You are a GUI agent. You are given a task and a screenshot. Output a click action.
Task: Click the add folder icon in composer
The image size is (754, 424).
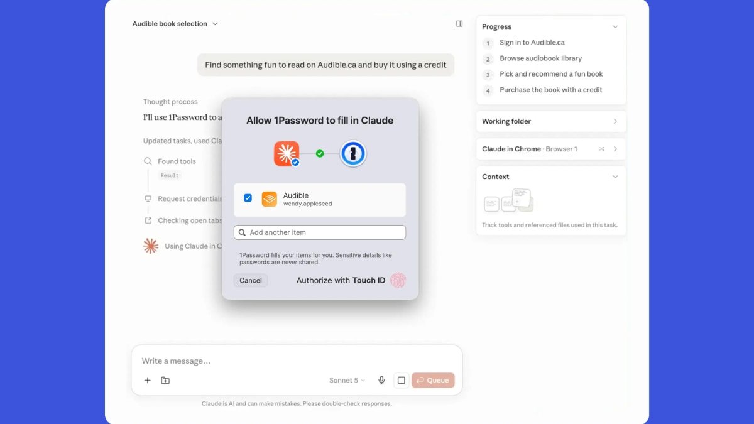[x=165, y=380]
